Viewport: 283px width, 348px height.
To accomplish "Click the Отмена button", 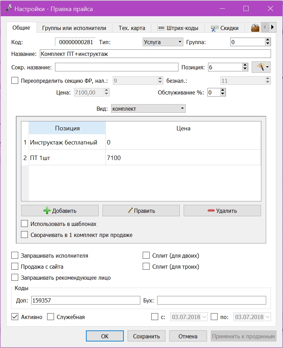I will 188,336.
